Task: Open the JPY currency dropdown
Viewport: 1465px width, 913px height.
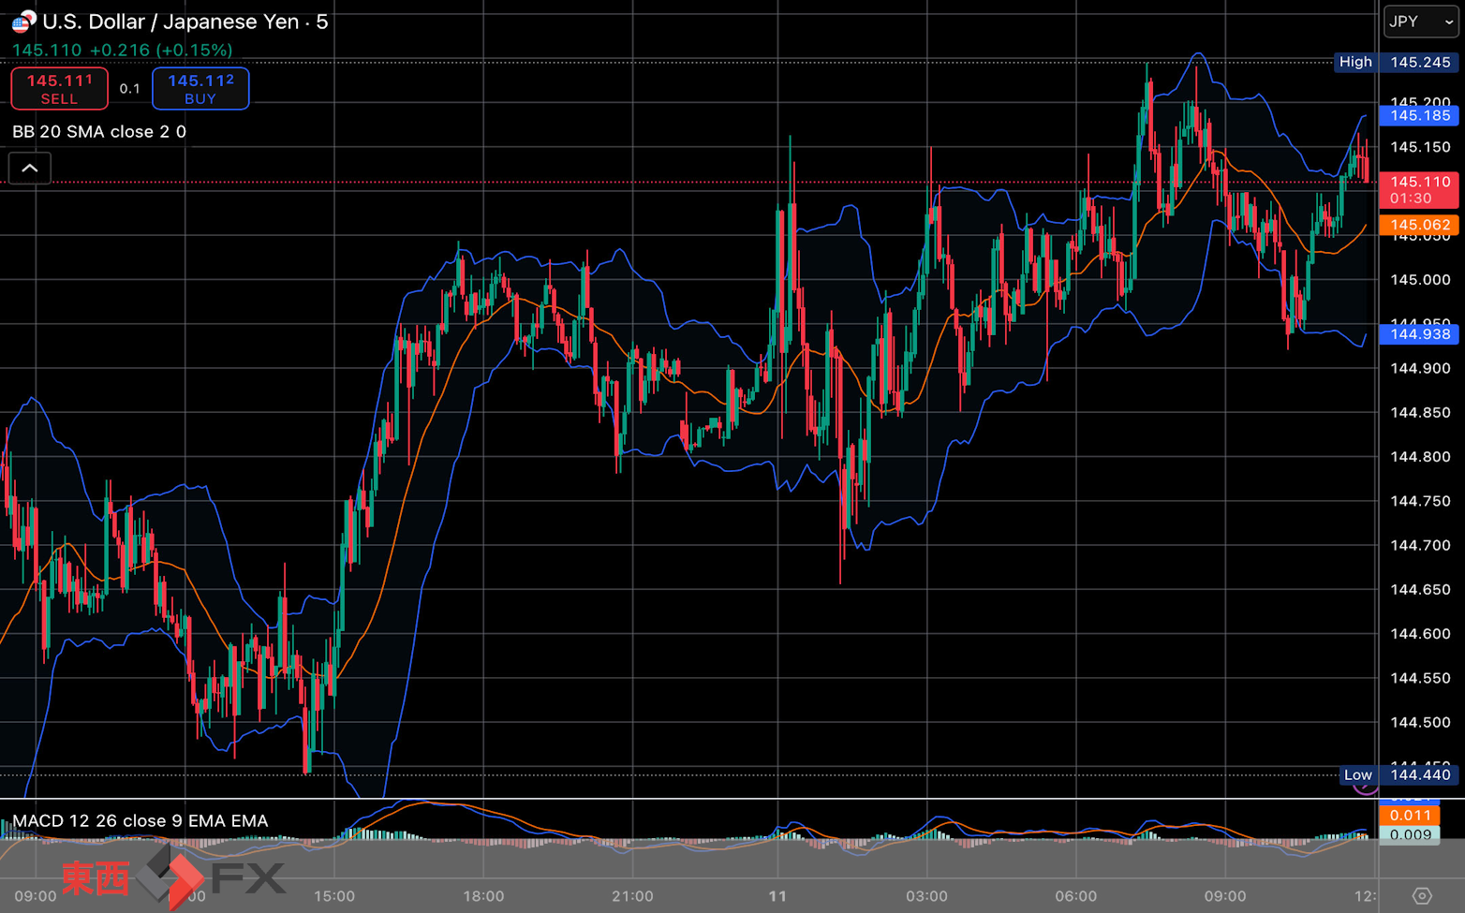Action: [1420, 22]
